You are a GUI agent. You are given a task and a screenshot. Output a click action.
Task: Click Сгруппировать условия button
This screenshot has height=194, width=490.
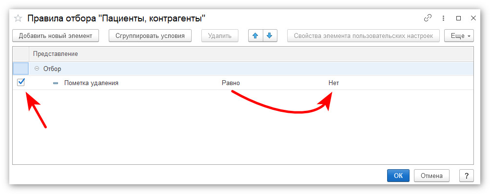[x=150, y=35]
